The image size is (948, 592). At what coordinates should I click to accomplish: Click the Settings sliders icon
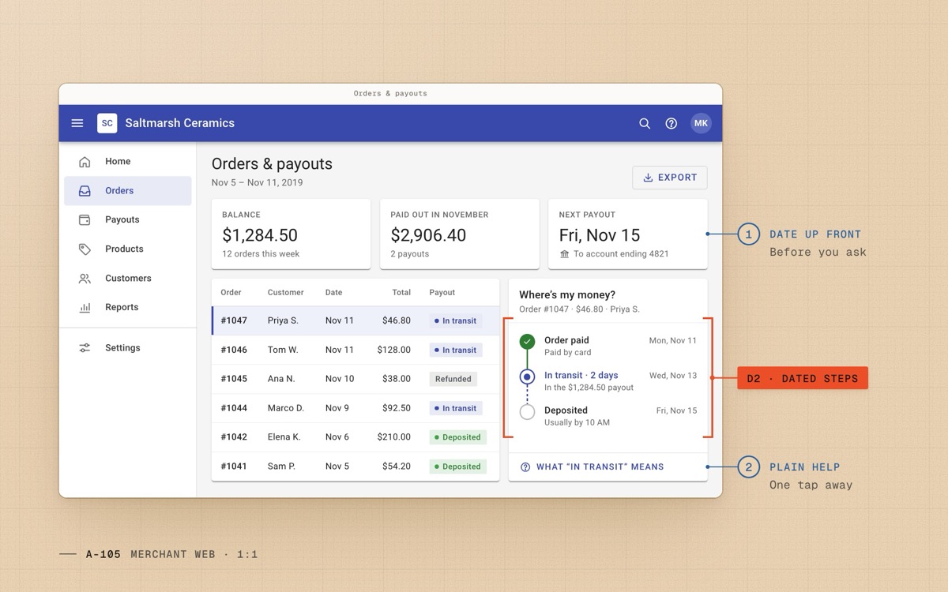[85, 348]
